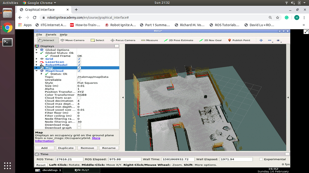Toggle the LaserScan display checkbox
The image size is (309, 173).
(79, 62)
